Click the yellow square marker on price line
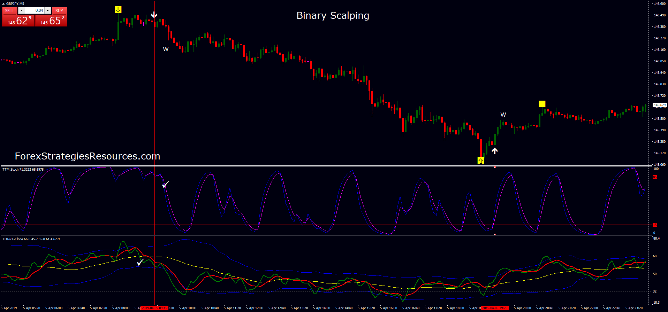The height and width of the screenshot is (312, 668). tap(542, 104)
